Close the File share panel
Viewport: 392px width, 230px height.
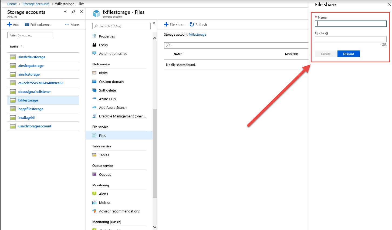pos(389,4)
